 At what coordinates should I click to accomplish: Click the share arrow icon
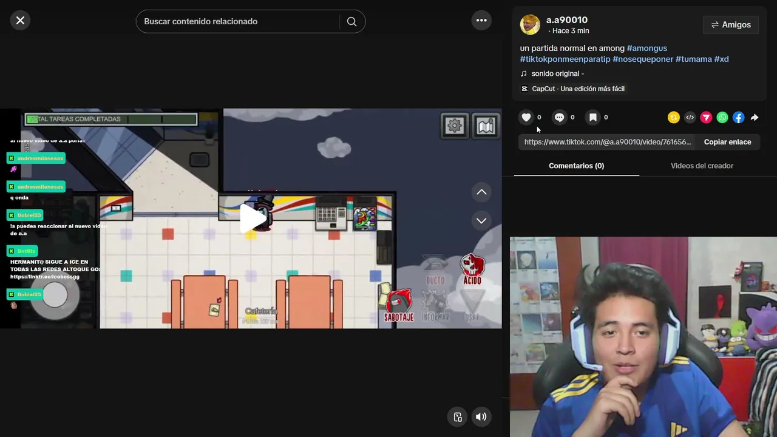coord(755,118)
